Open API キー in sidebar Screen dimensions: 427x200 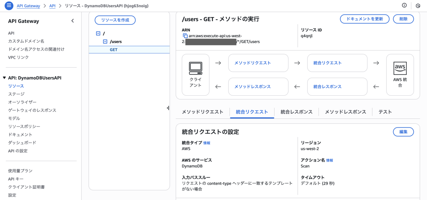(x=16, y=179)
